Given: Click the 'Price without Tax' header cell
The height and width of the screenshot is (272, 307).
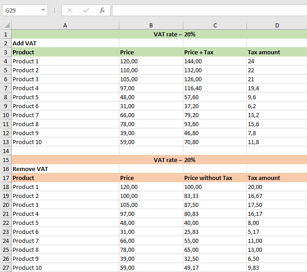Looking at the screenshot, I should point(215,178).
